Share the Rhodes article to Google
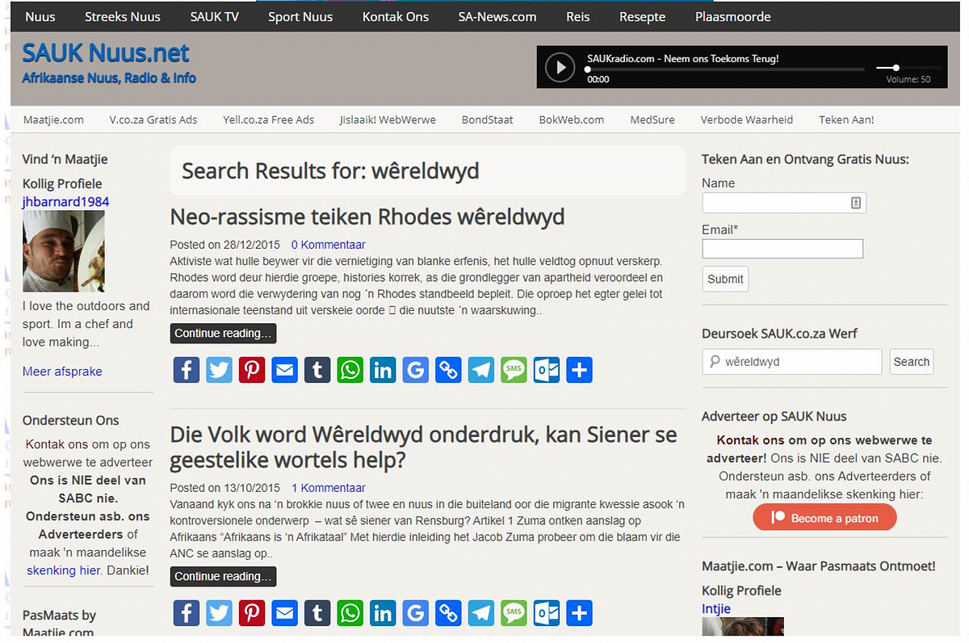969x643 pixels. pos(416,370)
